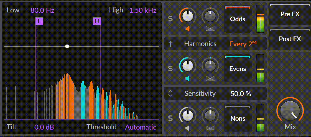
Task: Click the up arrow beside Harmonics
Action: pyautogui.click(x=170, y=44)
